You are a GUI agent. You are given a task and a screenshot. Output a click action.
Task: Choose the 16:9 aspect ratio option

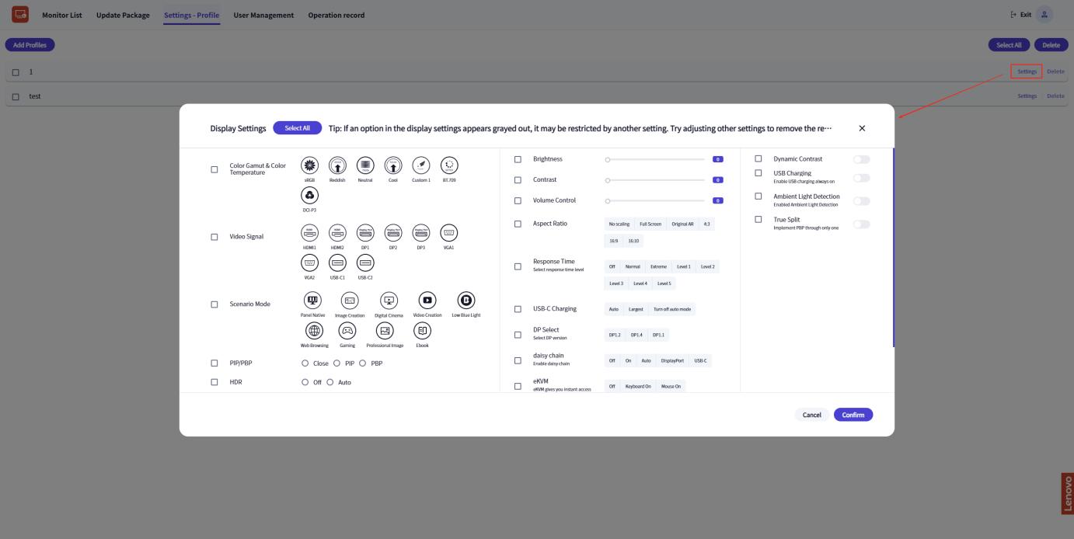pos(614,241)
